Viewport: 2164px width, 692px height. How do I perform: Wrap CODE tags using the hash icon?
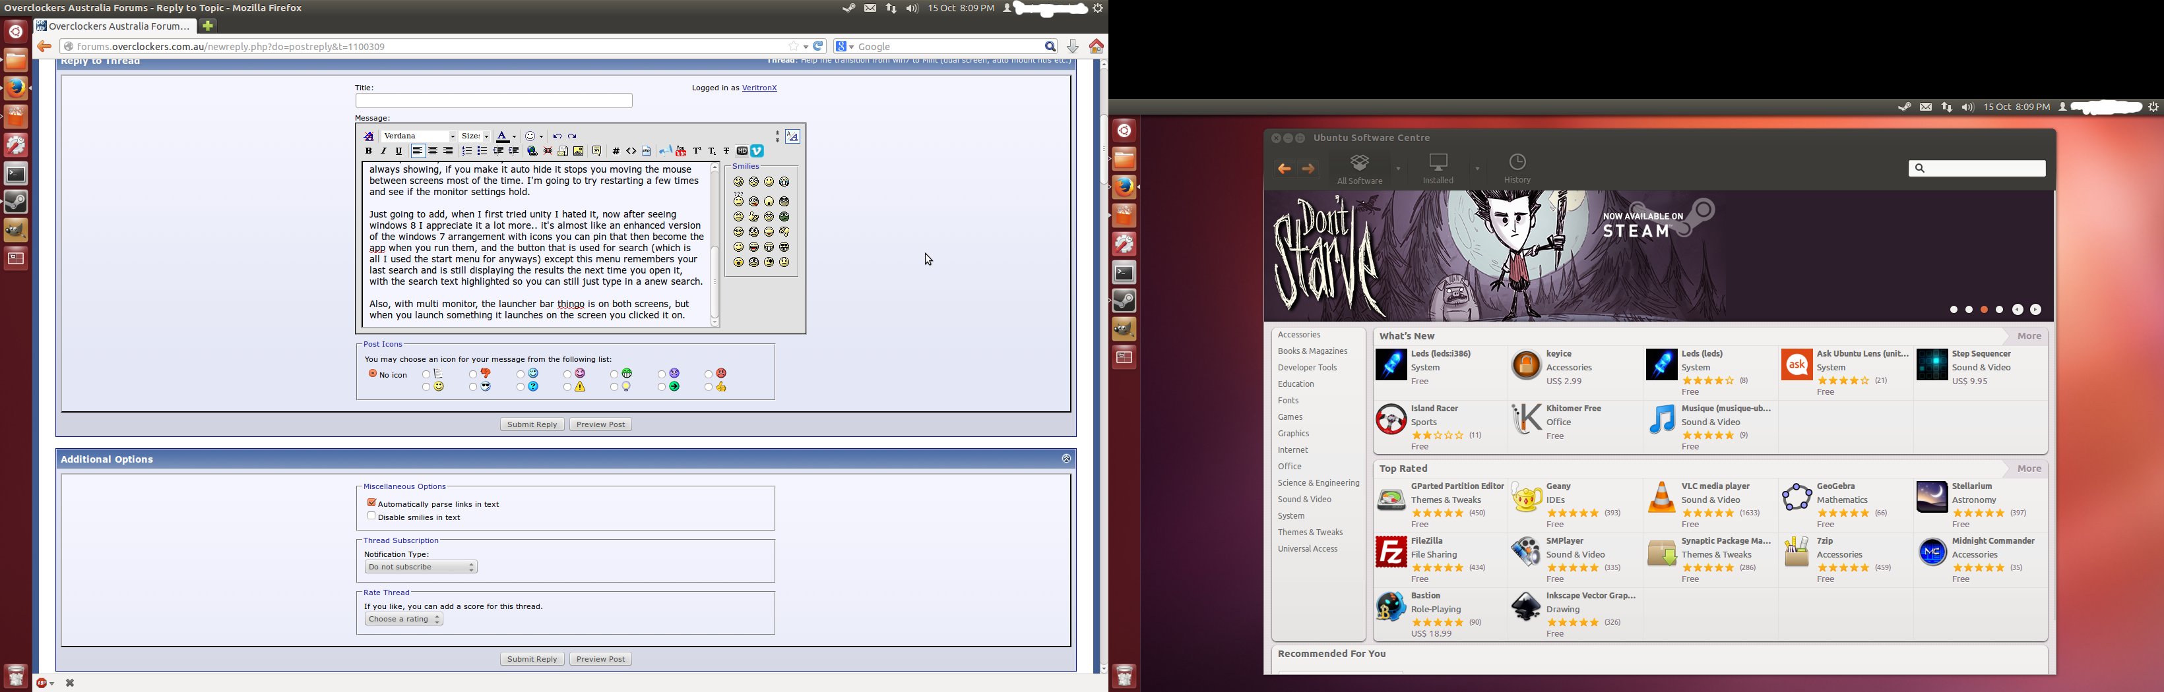tap(616, 151)
